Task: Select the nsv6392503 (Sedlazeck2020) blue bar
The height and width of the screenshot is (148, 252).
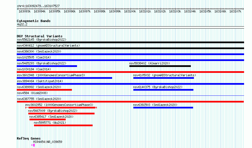Action: (x=163, y=108)
